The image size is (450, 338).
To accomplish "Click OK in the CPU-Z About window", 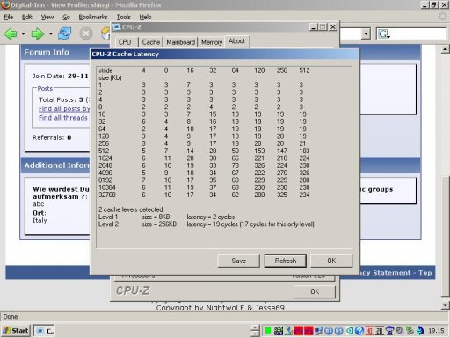I will (x=315, y=291).
